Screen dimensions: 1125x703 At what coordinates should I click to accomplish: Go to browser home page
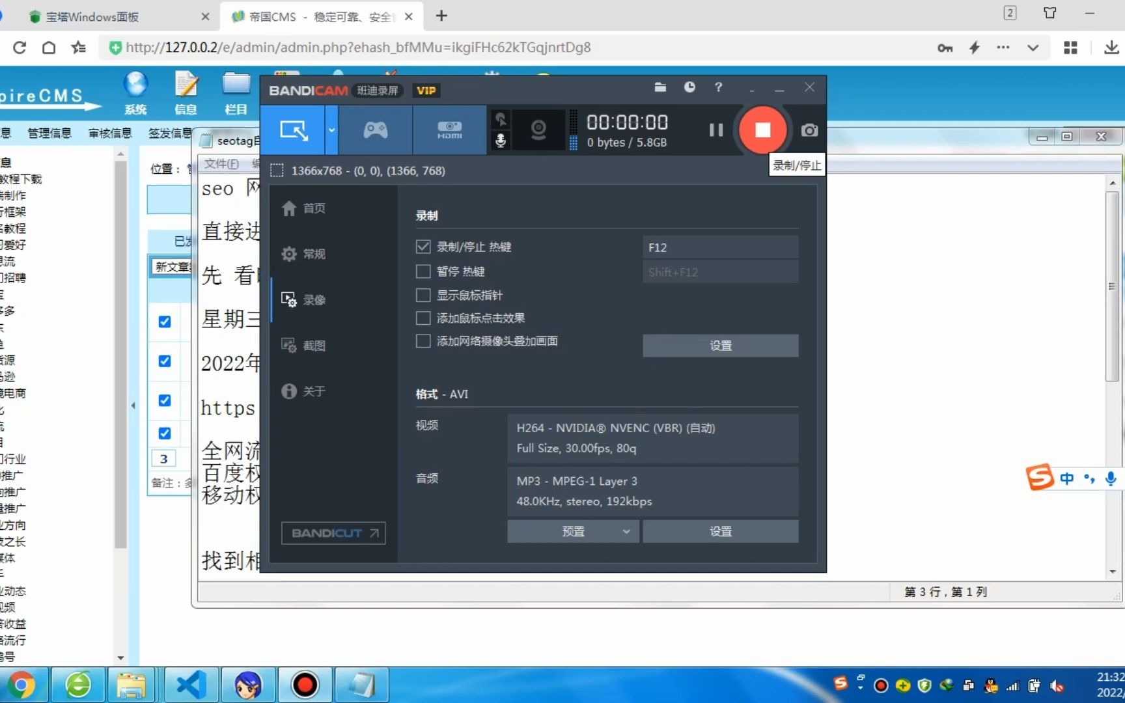[x=49, y=48]
